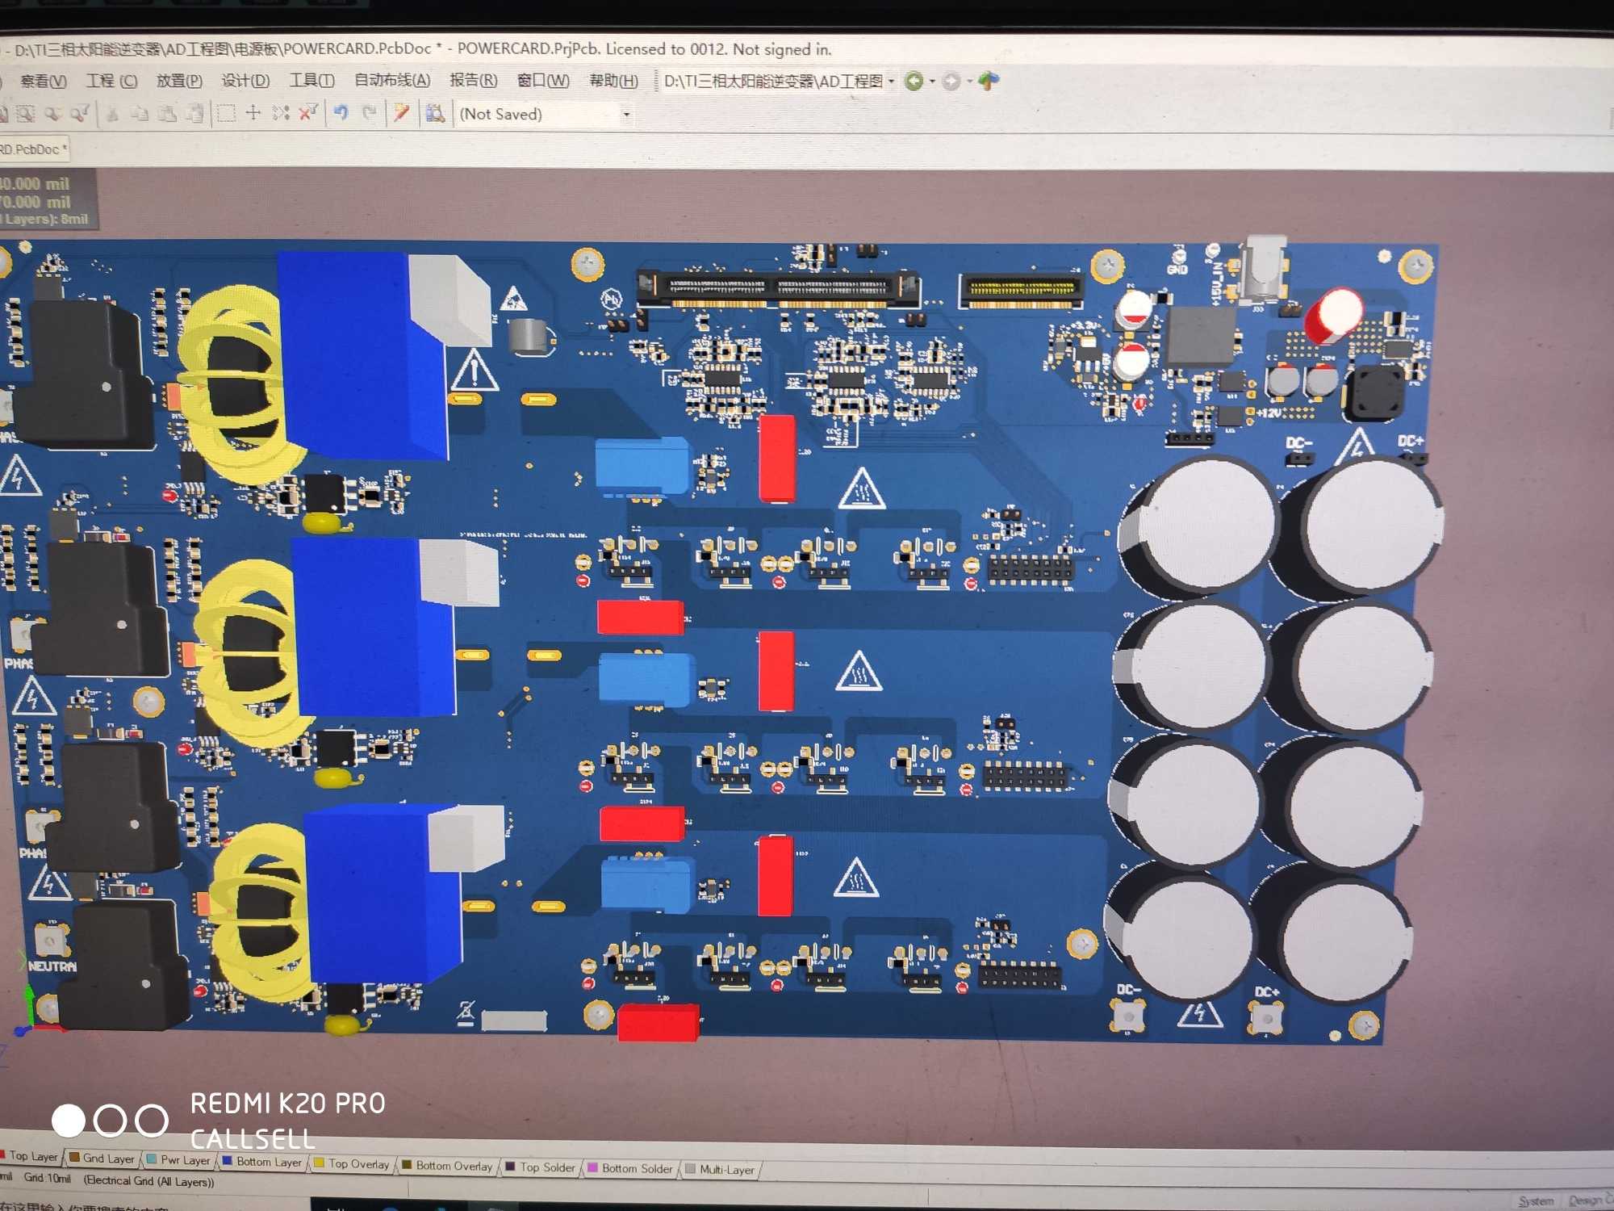Screen dimensions: 1614x1211
Task: Click the Grid 10mil status text
Action: [47, 1178]
